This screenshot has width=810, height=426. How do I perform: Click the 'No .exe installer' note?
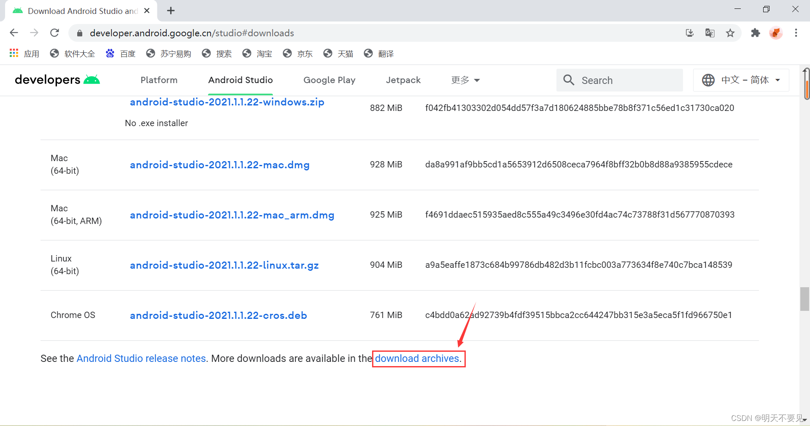157,123
